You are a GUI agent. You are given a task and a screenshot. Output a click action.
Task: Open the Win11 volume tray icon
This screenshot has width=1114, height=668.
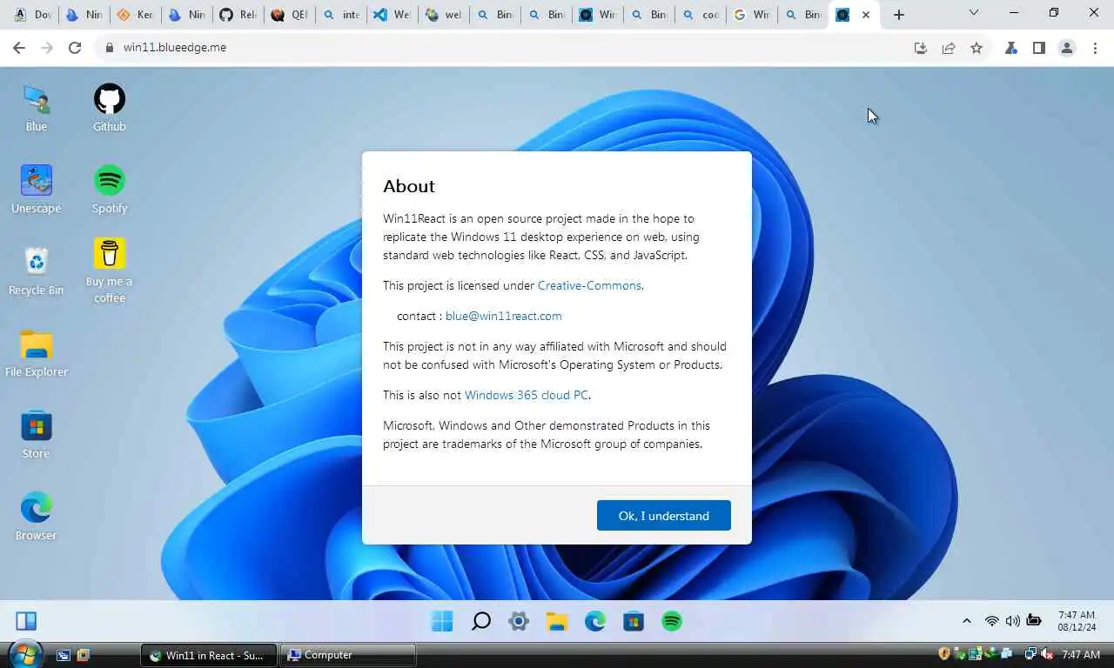click(1012, 621)
